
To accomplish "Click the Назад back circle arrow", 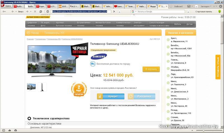I will click(x=28, y=33).
